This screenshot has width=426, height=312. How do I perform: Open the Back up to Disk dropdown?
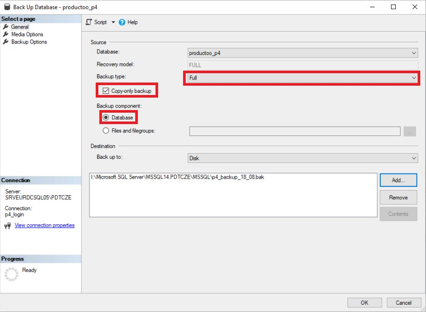pos(303,158)
